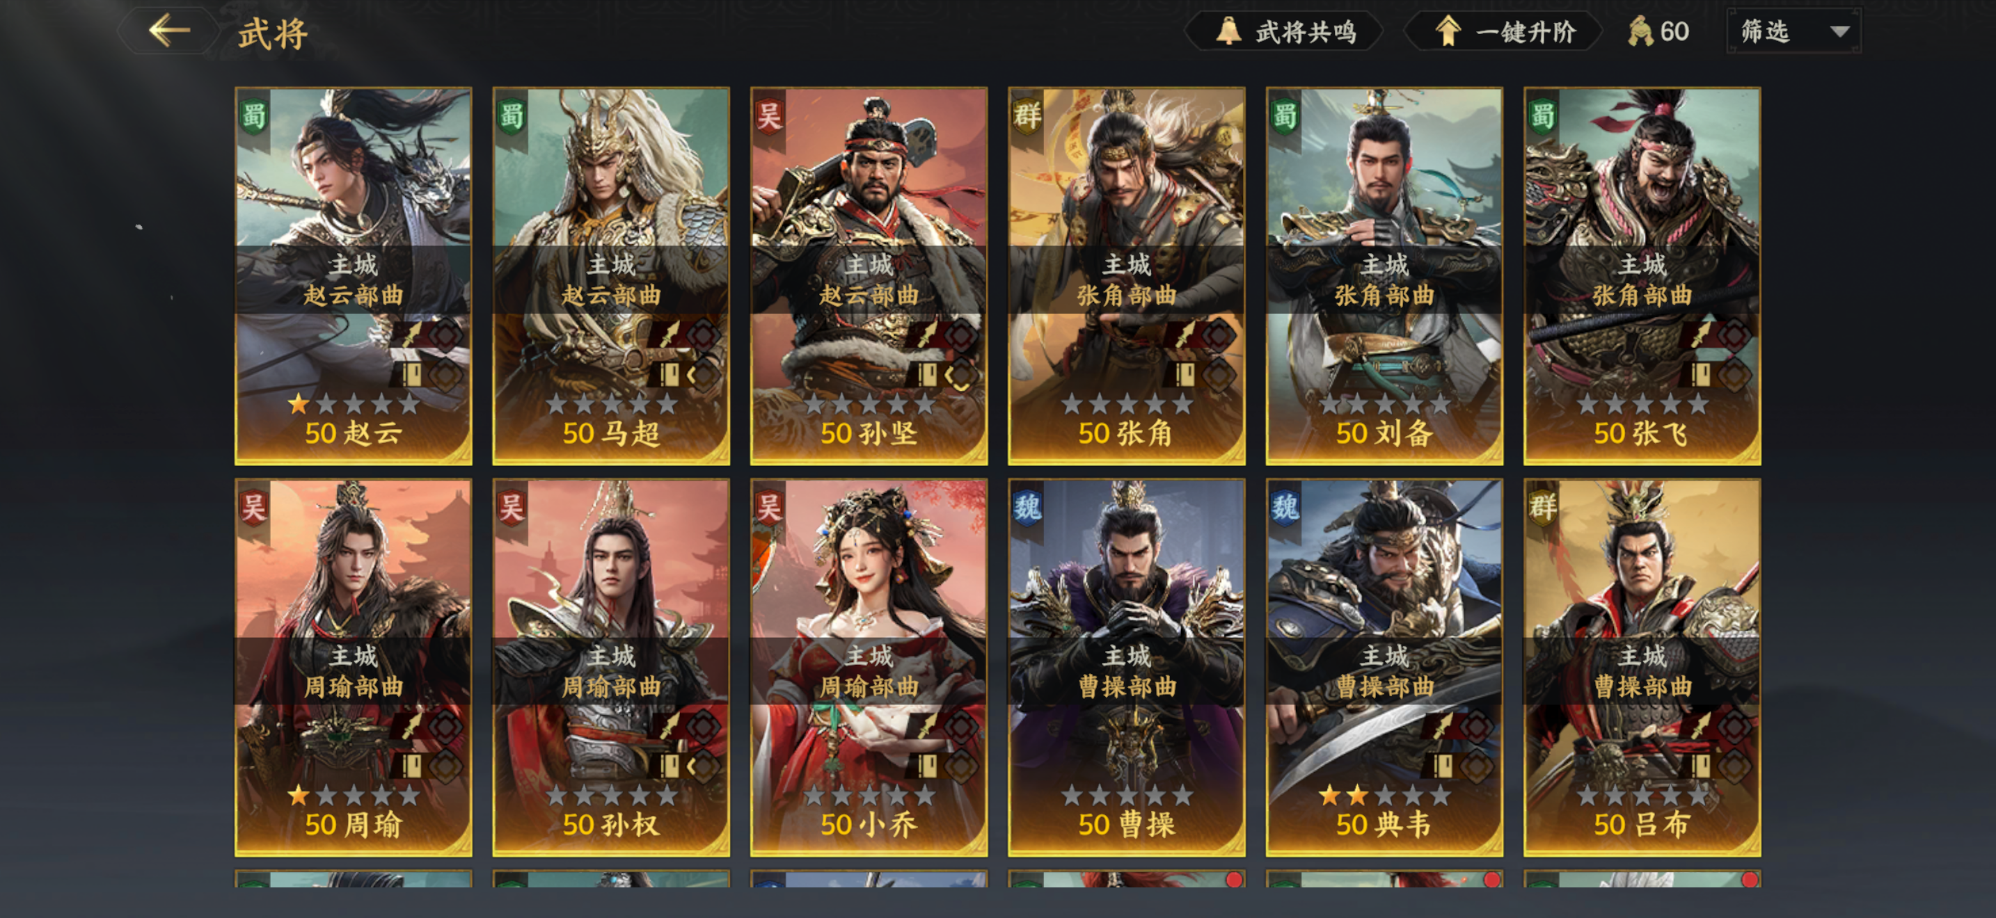This screenshot has width=1996, height=918.
Task: Click the up-arrow icon for 一键升阶
Action: [x=1448, y=32]
